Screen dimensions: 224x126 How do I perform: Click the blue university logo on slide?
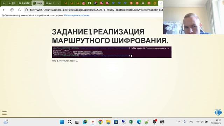[x=218, y=112]
